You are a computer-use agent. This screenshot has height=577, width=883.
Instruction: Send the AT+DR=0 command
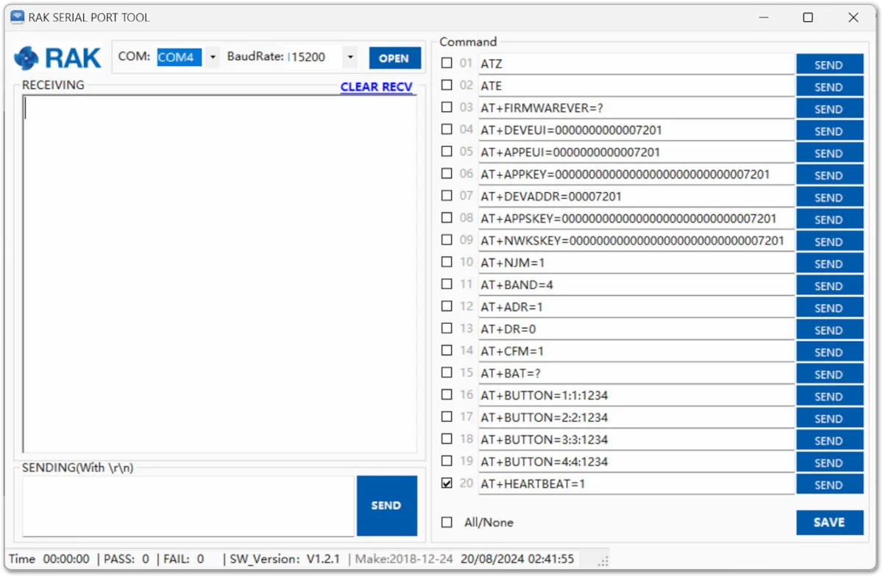(829, 330)
